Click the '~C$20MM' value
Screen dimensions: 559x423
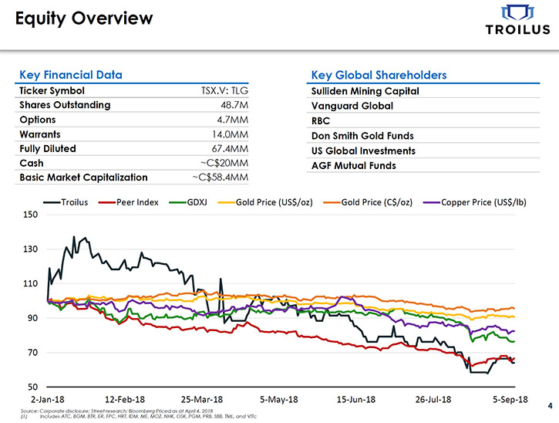tap(224, 163)
